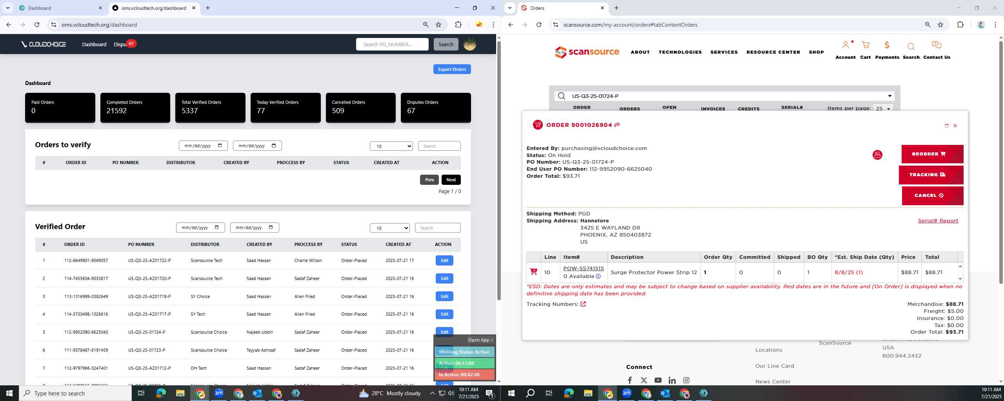Screen dimensions: 1004x401
Task: Open the ScanSource Facebook icon
Action: click(x=629, y=380)
